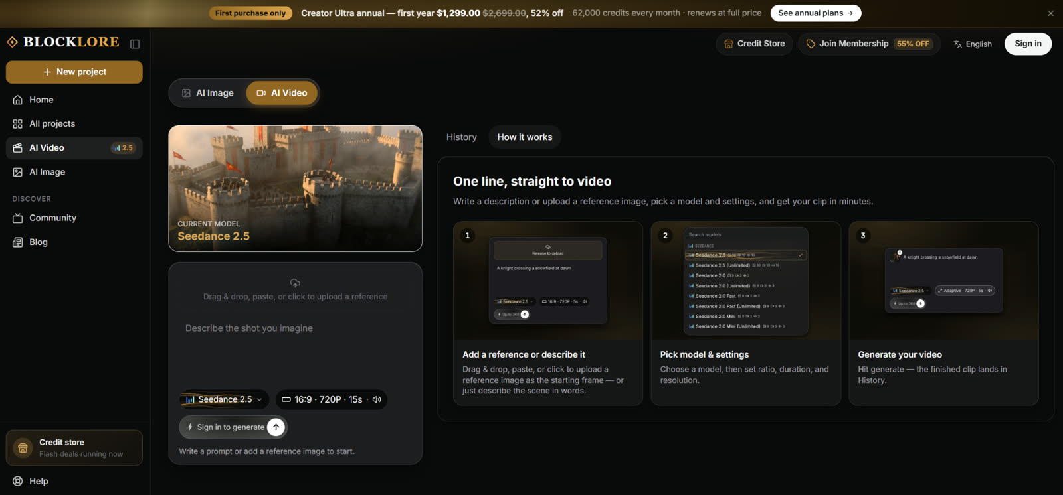The image size is (1063, 495).
Task: Click the store icon in the Credit store card
Action: coord(23,448)
